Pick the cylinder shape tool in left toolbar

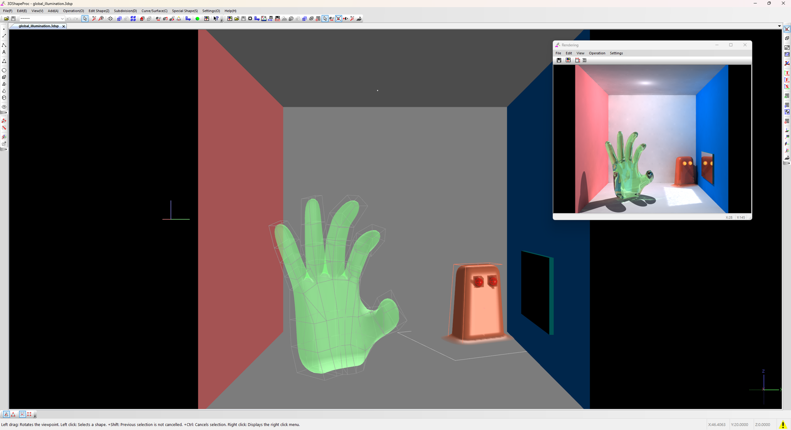(x=4, y=98)
